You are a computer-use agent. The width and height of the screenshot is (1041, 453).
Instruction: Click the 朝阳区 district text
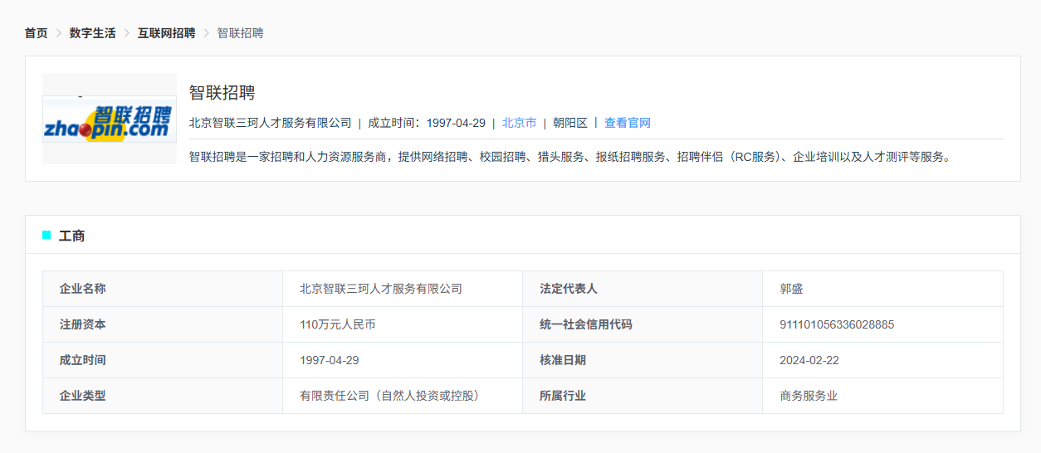pos(569,123)
